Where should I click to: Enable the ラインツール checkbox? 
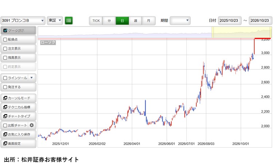[x=5, y=78]
